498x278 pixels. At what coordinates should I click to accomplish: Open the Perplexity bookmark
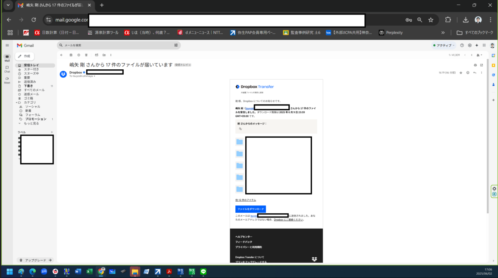pyautogui.click(x=391, y=32)
